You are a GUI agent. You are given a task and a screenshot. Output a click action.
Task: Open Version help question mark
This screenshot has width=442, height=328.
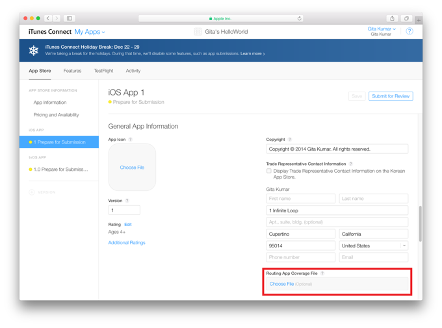[x=127, y=201]
